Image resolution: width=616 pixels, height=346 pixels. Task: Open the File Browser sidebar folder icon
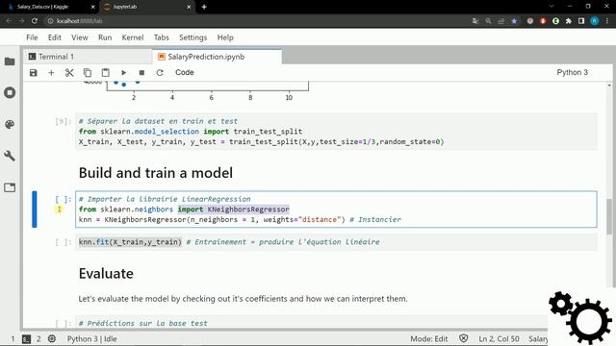(x=10, y=62)
